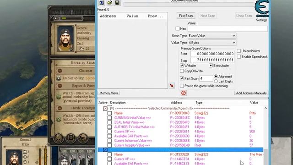
Task: Click the Address column header in results list
Action: 108,16
